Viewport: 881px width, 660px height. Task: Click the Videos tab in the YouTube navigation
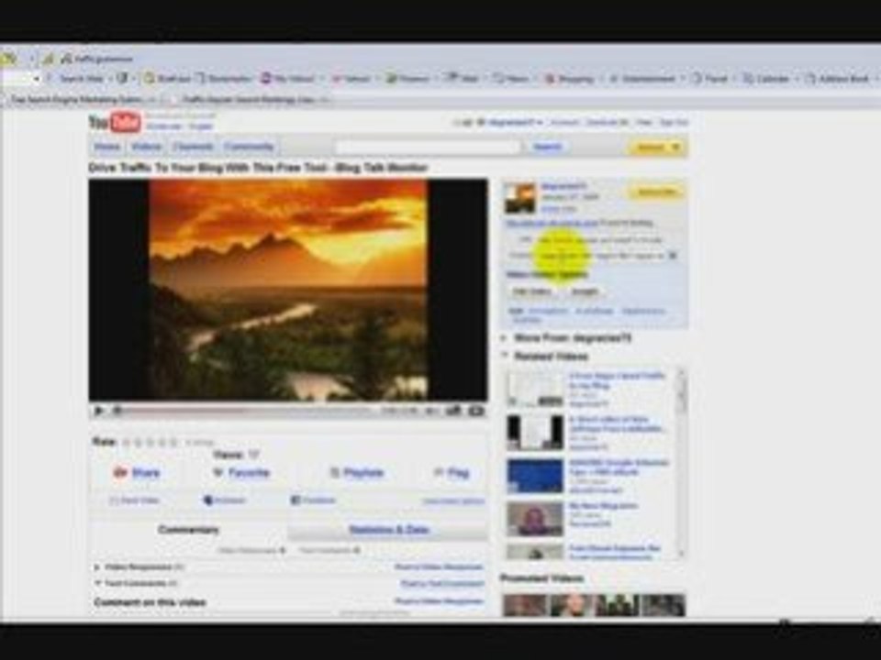[x=146, y=147]
